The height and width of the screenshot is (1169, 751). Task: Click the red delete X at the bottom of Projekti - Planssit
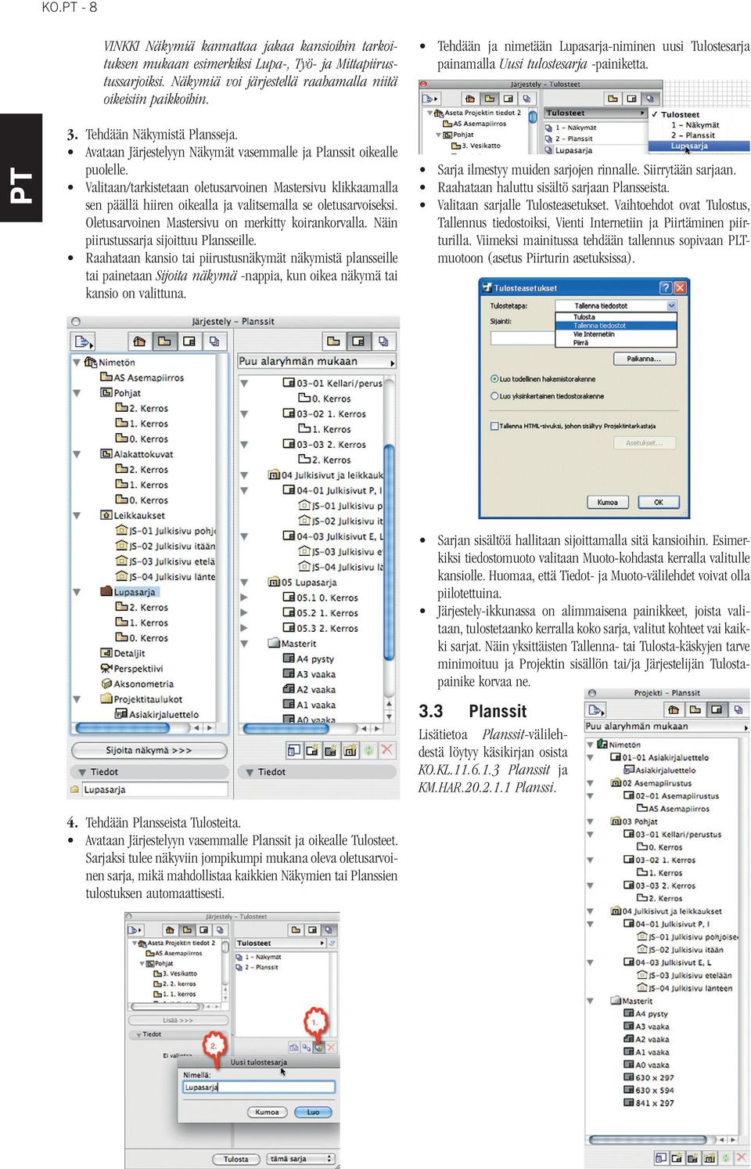coord(742,1157)
